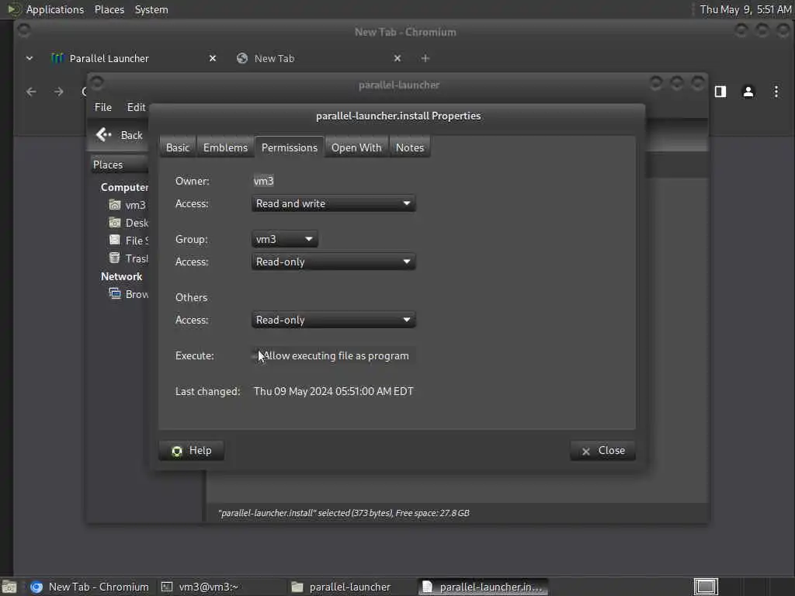Click the Owner vm3 value
This screenshot has height=596, width=795.
(264, 181)
